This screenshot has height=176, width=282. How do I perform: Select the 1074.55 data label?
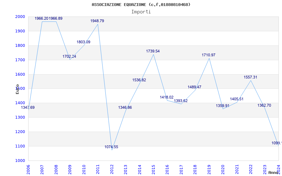point(111,147)
